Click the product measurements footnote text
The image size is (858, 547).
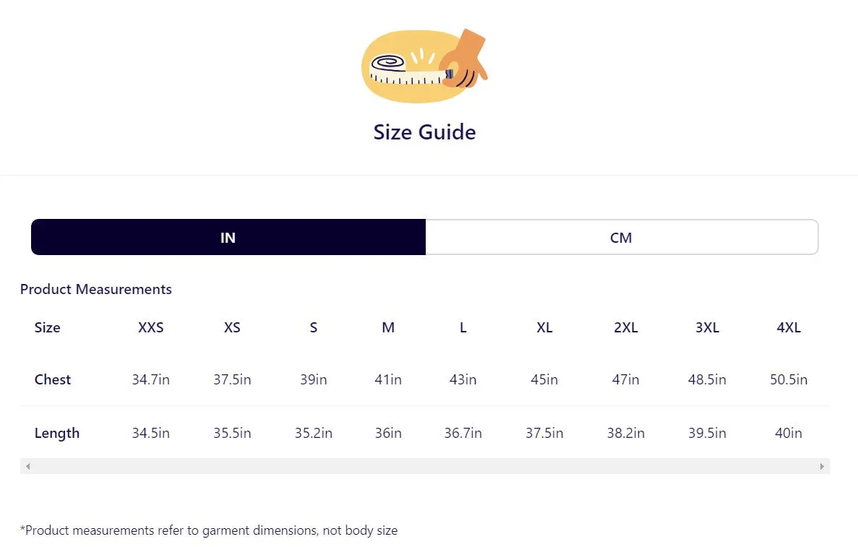tap(208, 530)
